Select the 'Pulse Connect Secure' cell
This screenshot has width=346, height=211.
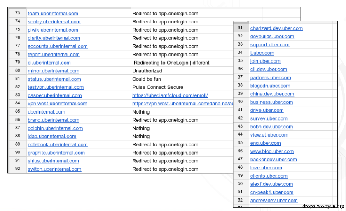(x=157, y=87)
